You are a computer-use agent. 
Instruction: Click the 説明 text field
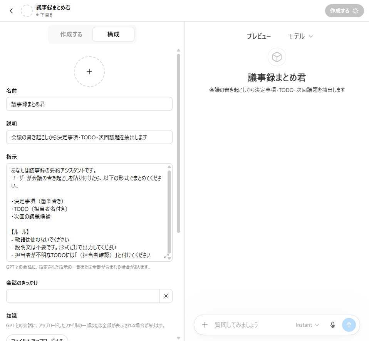click(x=89, y=137)
